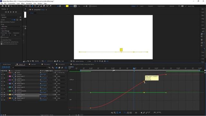
Task: Open the Window menu
Action: [x=40, y=4]
